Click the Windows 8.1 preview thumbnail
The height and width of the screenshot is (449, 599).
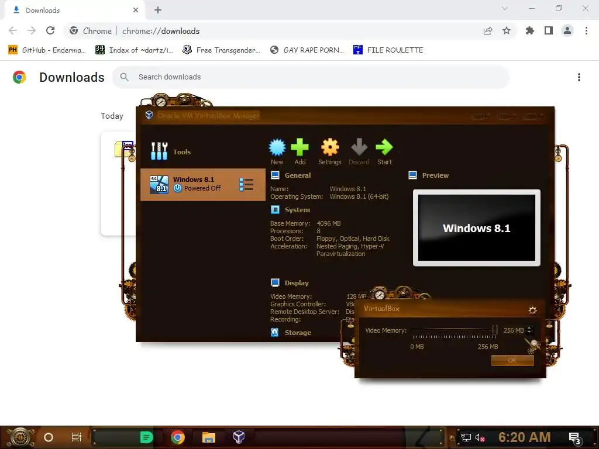coord(476,227)
